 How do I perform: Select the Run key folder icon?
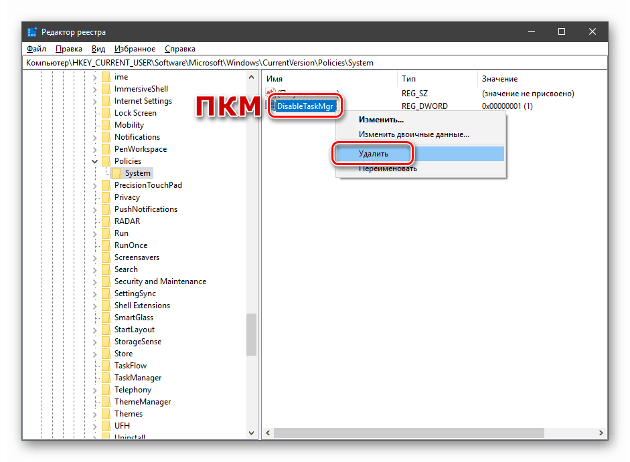(106, 233)
